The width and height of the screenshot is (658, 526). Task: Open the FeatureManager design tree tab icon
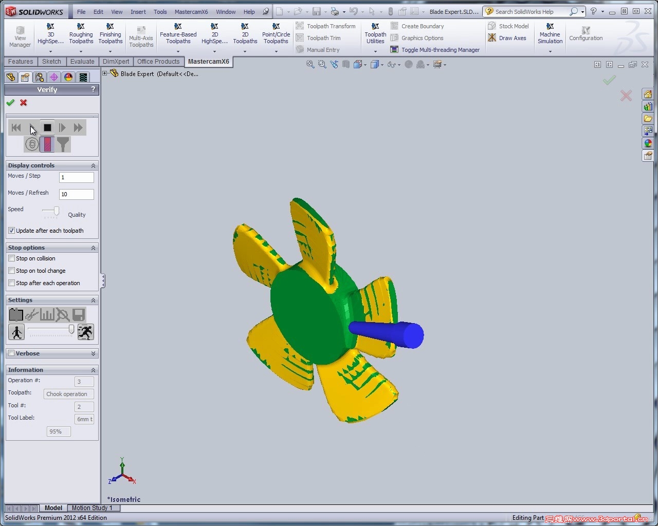pyautogui.click(x=11, y=77)
